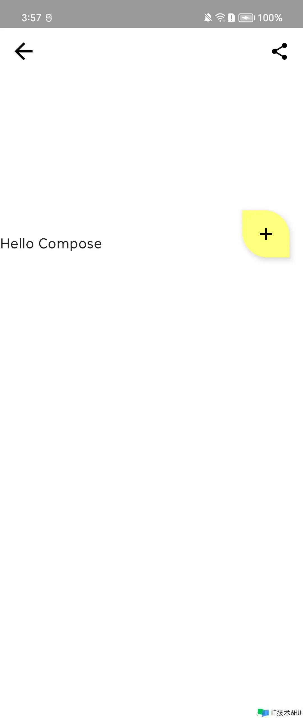Tap the muted notification bell icon
303x718 pixels.
pyautogui.click(x=208, y=18)
